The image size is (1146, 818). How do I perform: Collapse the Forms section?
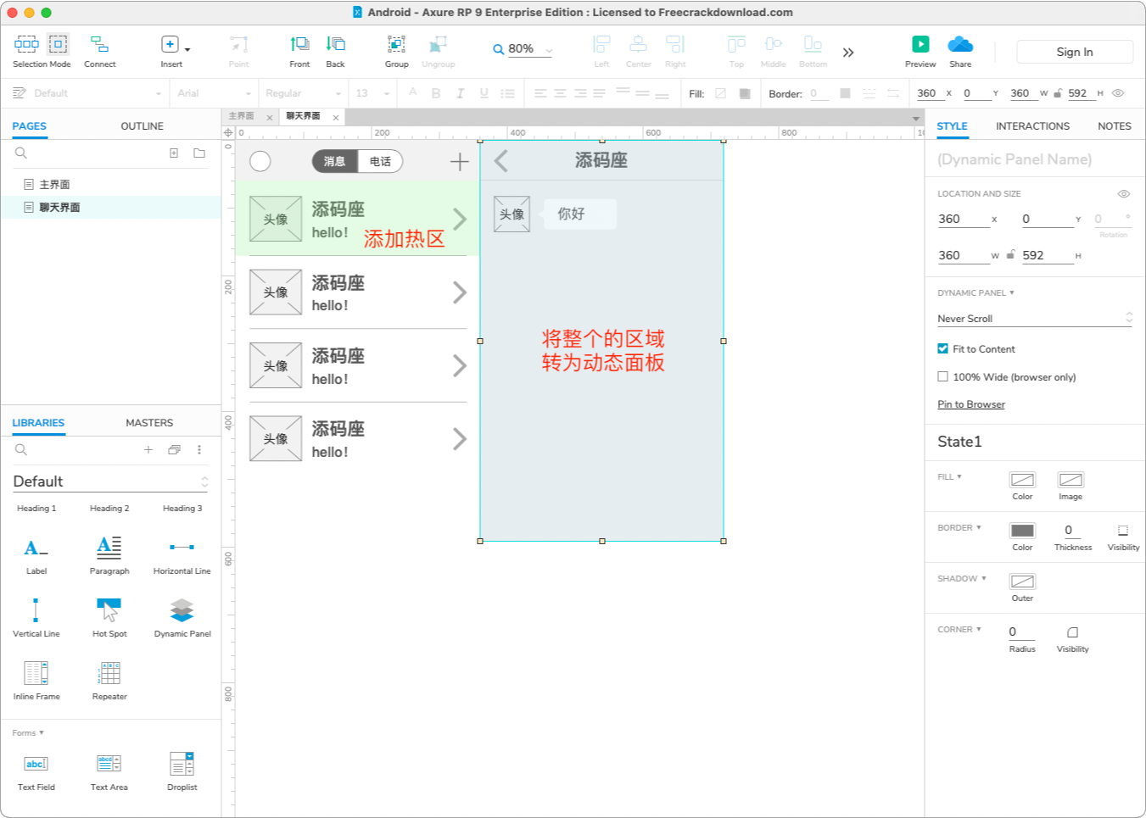(28, 732)
